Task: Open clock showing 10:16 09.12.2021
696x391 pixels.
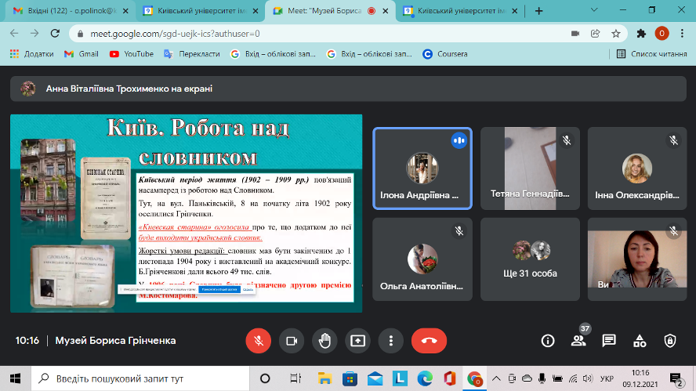Action: point(640,378)
